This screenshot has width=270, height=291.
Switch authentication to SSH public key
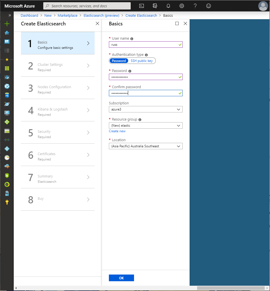click(142, 61)
